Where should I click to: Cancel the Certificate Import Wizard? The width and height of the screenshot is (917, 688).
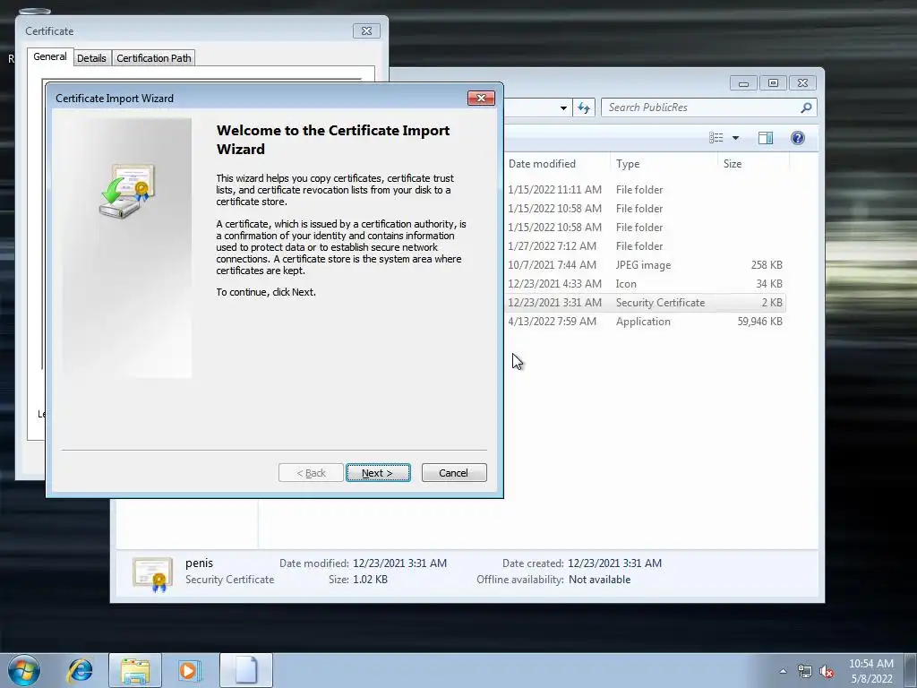[454, 473]
